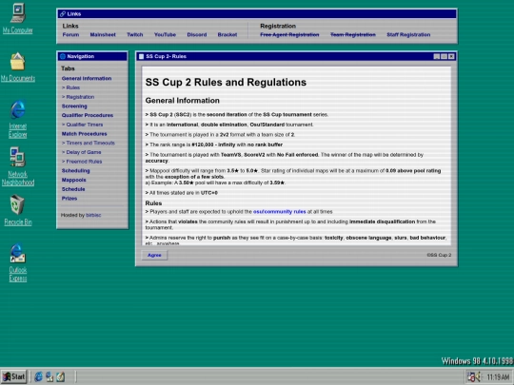Click the Windows 98 4.10.1998 version text
514x385 pixels.
(477, 361)
